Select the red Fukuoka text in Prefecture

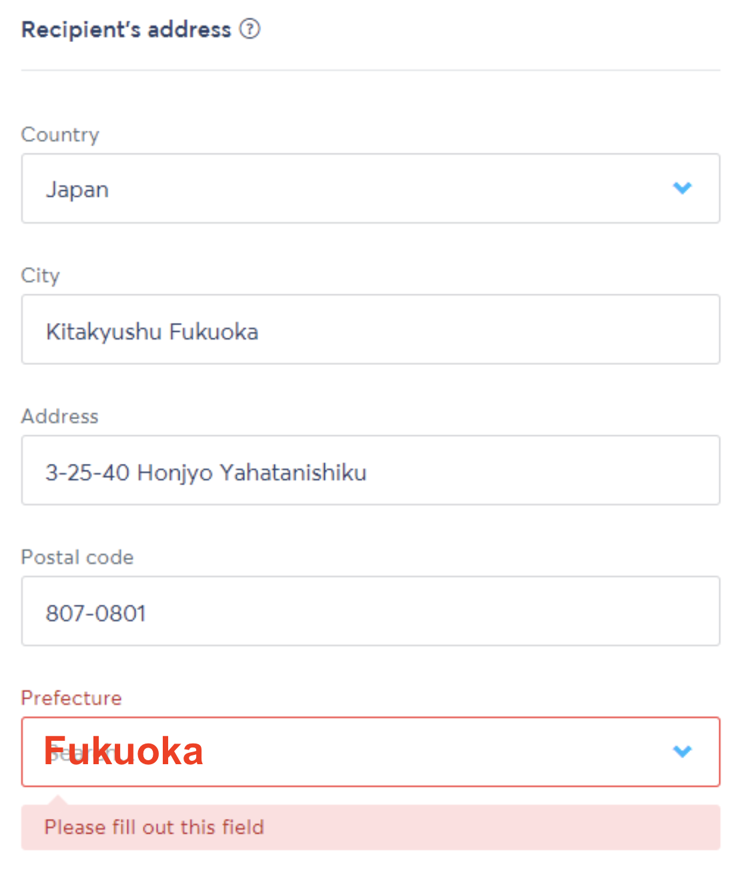tap(123, 751)
